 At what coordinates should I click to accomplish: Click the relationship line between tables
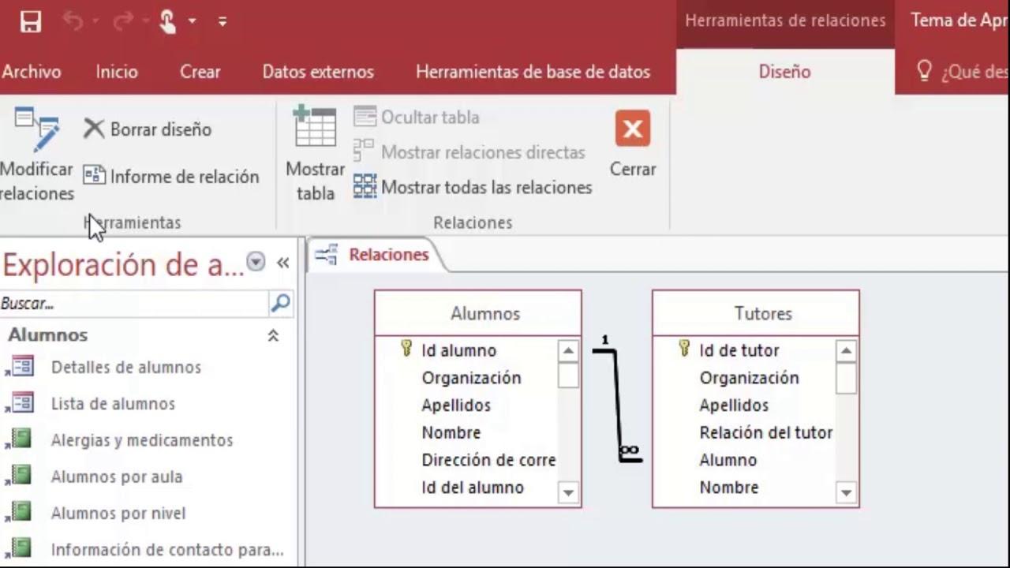619,405
